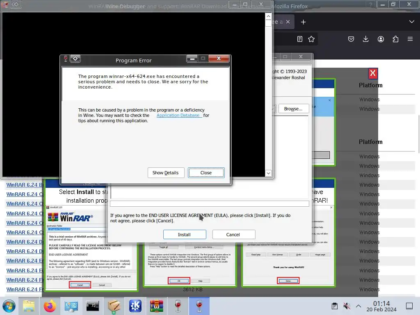Open the first WinRAR 6.24 F... link
Viewport: 420px width, 315px height.
[25, 280]
